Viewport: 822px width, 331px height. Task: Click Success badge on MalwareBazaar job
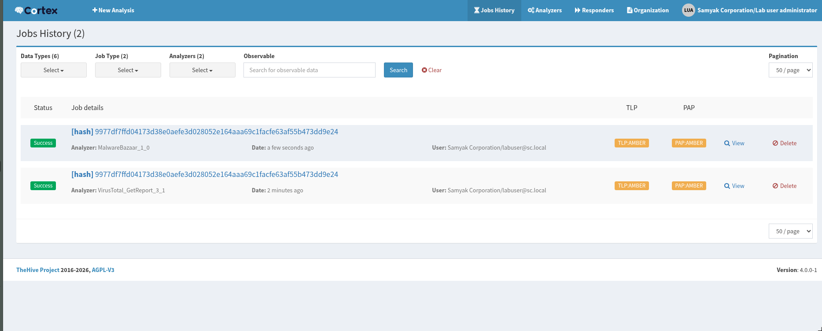coord(43,143)
